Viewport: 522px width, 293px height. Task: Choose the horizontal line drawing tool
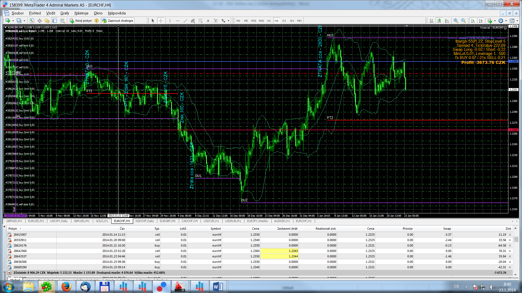[x=177, y=21]
